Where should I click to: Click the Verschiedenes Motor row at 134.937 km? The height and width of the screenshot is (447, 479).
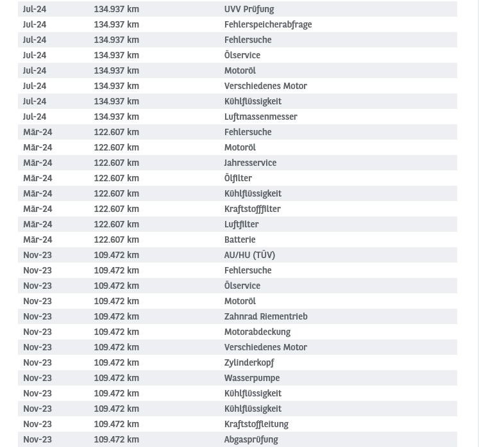[237, 86]
